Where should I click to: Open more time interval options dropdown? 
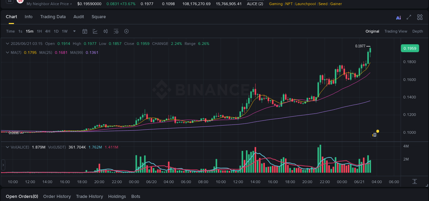click(74, 31)
